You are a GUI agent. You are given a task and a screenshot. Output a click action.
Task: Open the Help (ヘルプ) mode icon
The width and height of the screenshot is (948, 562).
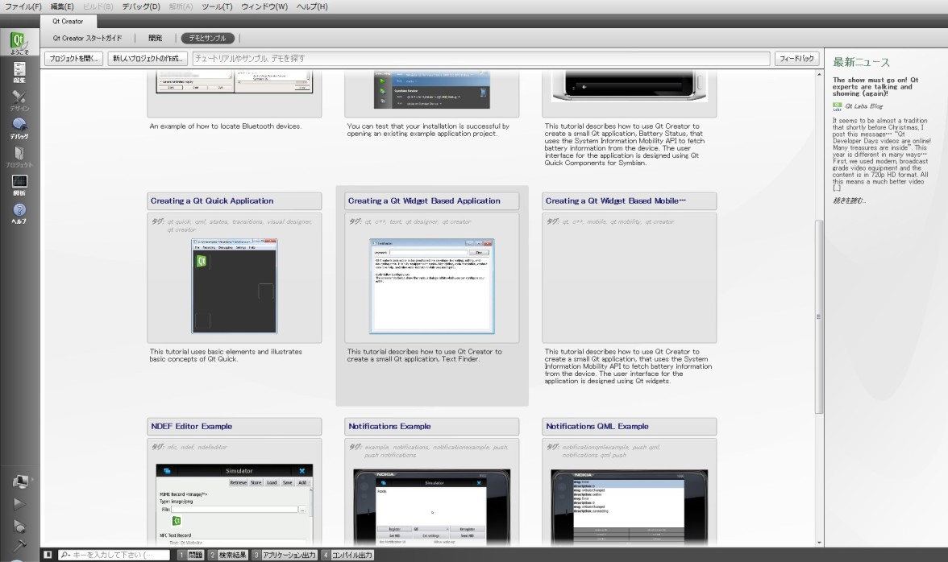pyautogui.click(x=19, y=213)
